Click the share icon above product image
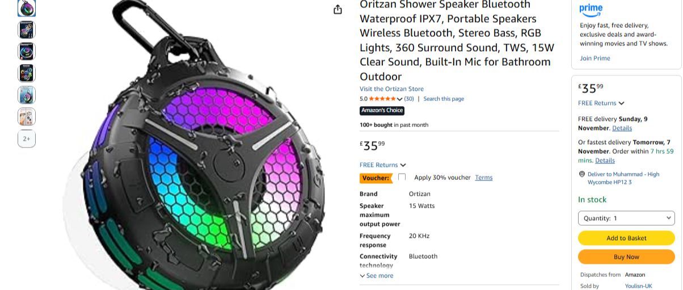The image size is (683, 290). coord(338,9)
